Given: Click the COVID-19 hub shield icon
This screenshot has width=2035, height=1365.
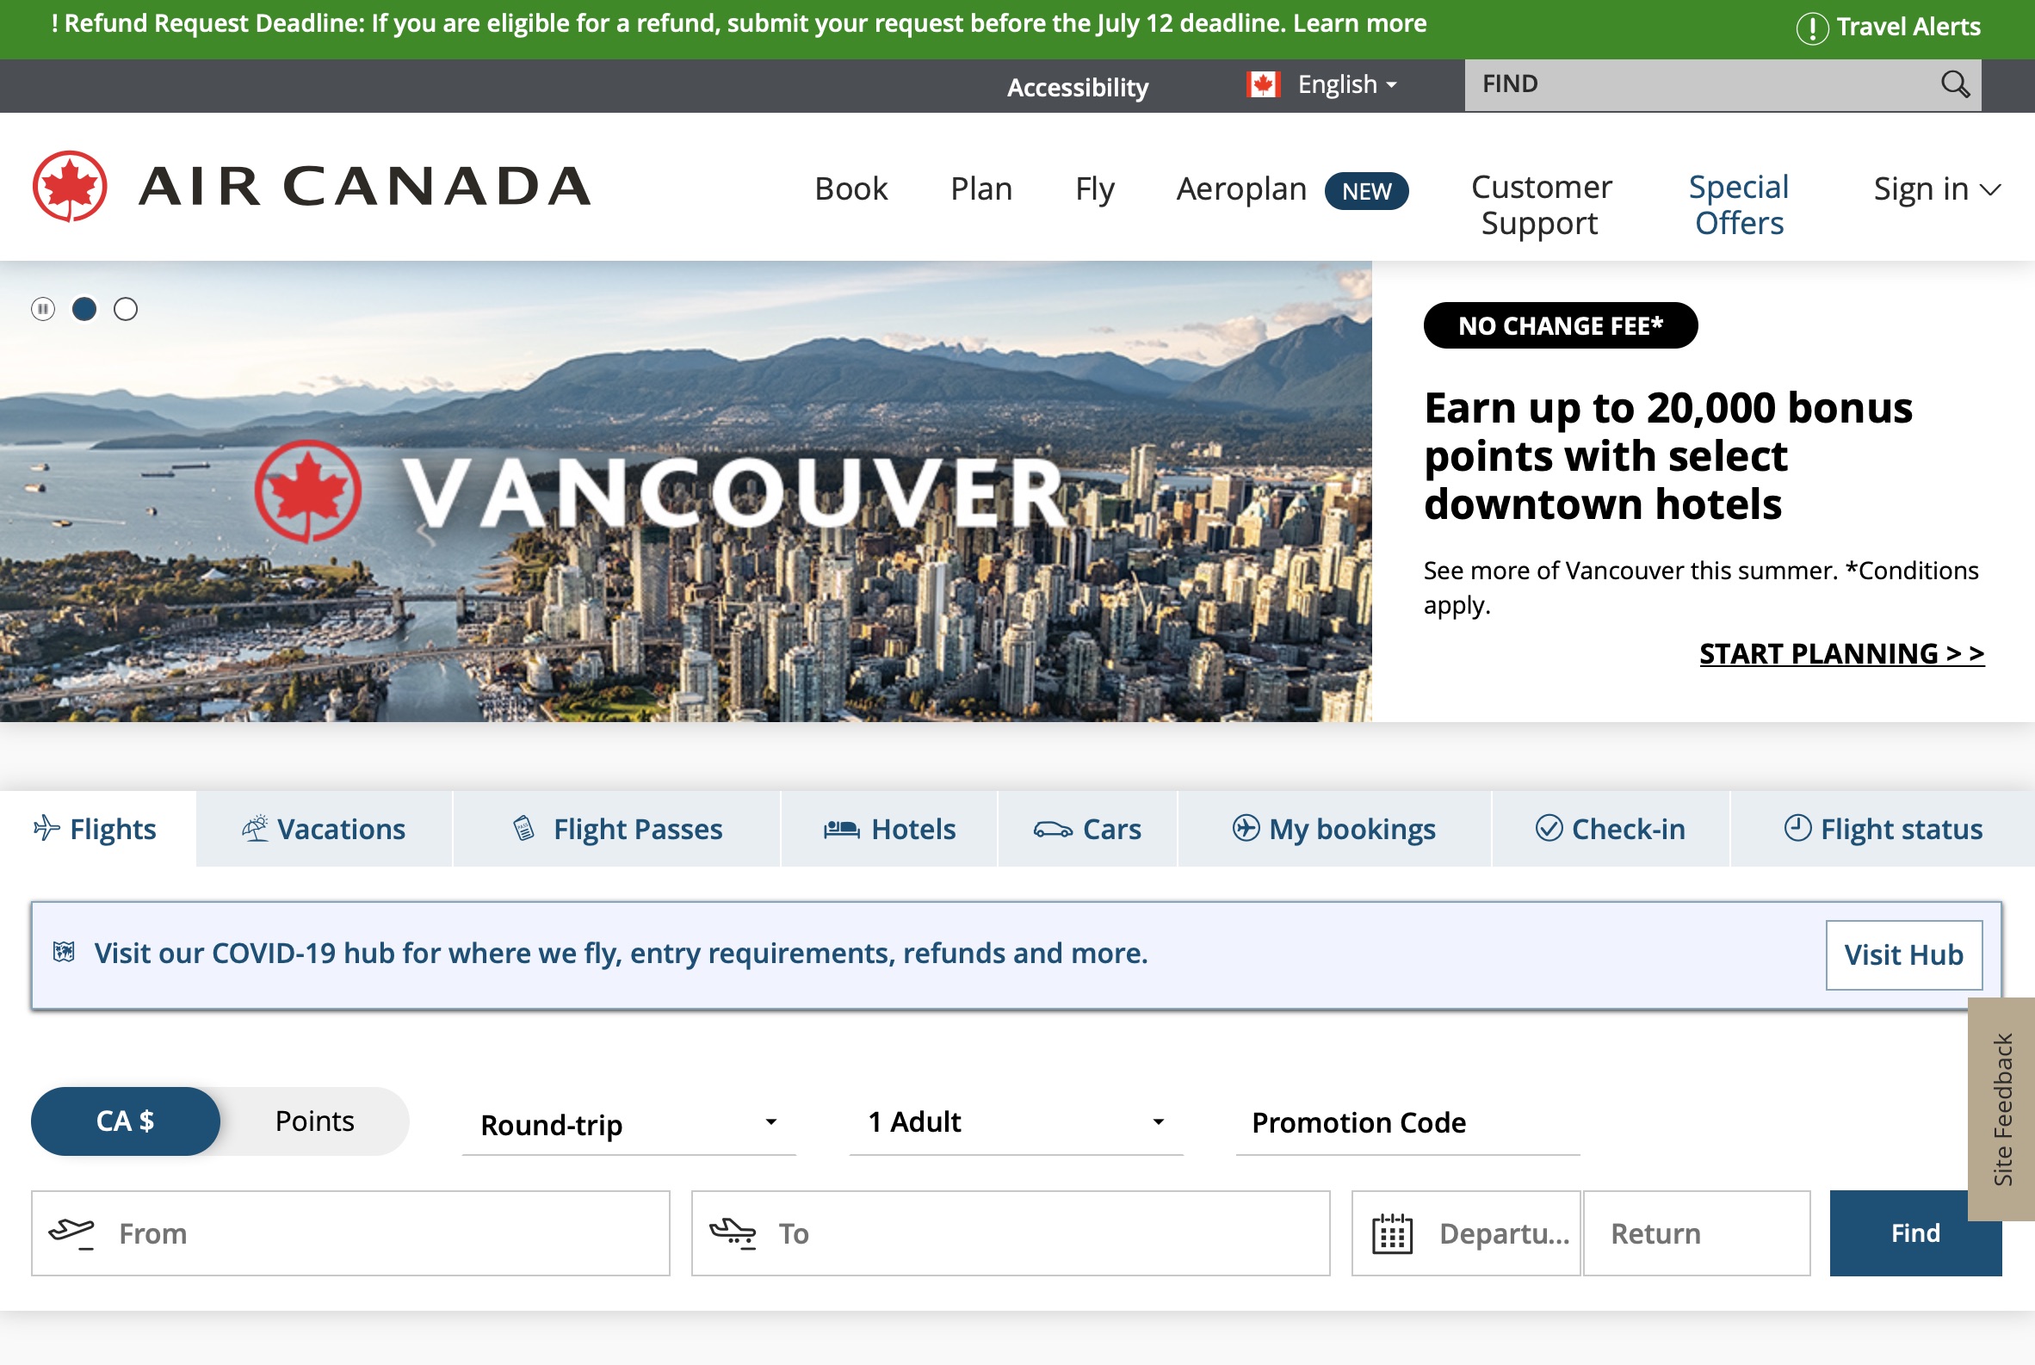Looking at the screenshot, I should pyautogui.click(x=64, y=952).
